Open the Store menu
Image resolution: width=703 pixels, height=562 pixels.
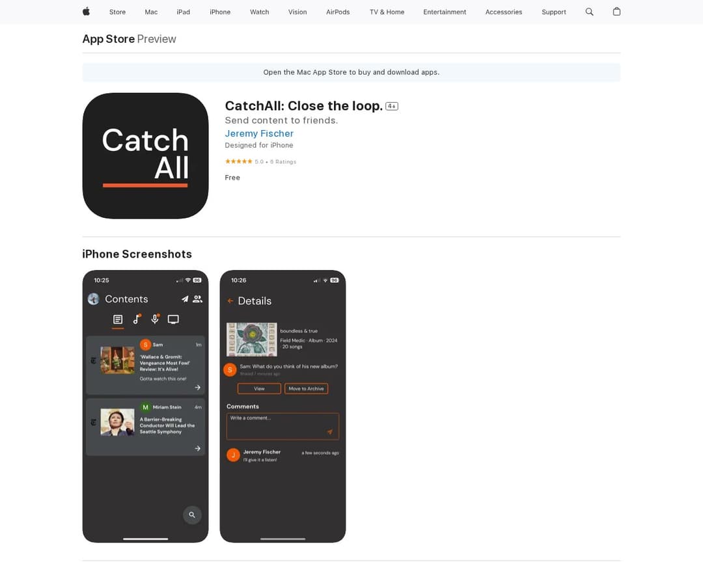(x=117, y=12)
